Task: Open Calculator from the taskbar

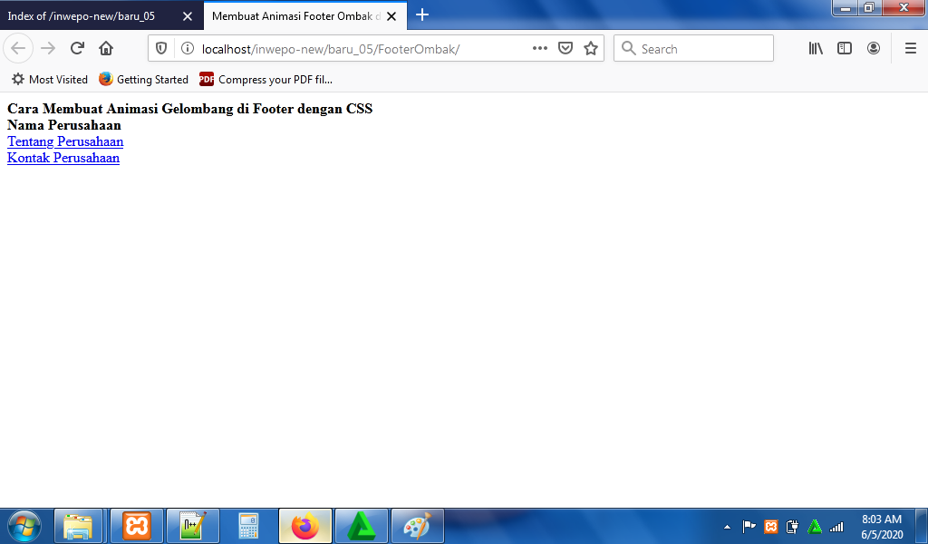Action: 249,526
